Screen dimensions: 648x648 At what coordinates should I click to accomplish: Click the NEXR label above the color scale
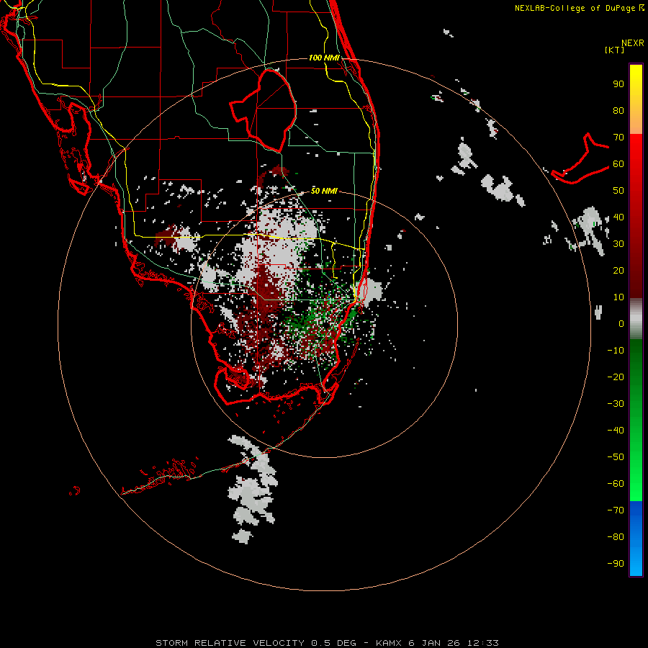pos(632,43)
